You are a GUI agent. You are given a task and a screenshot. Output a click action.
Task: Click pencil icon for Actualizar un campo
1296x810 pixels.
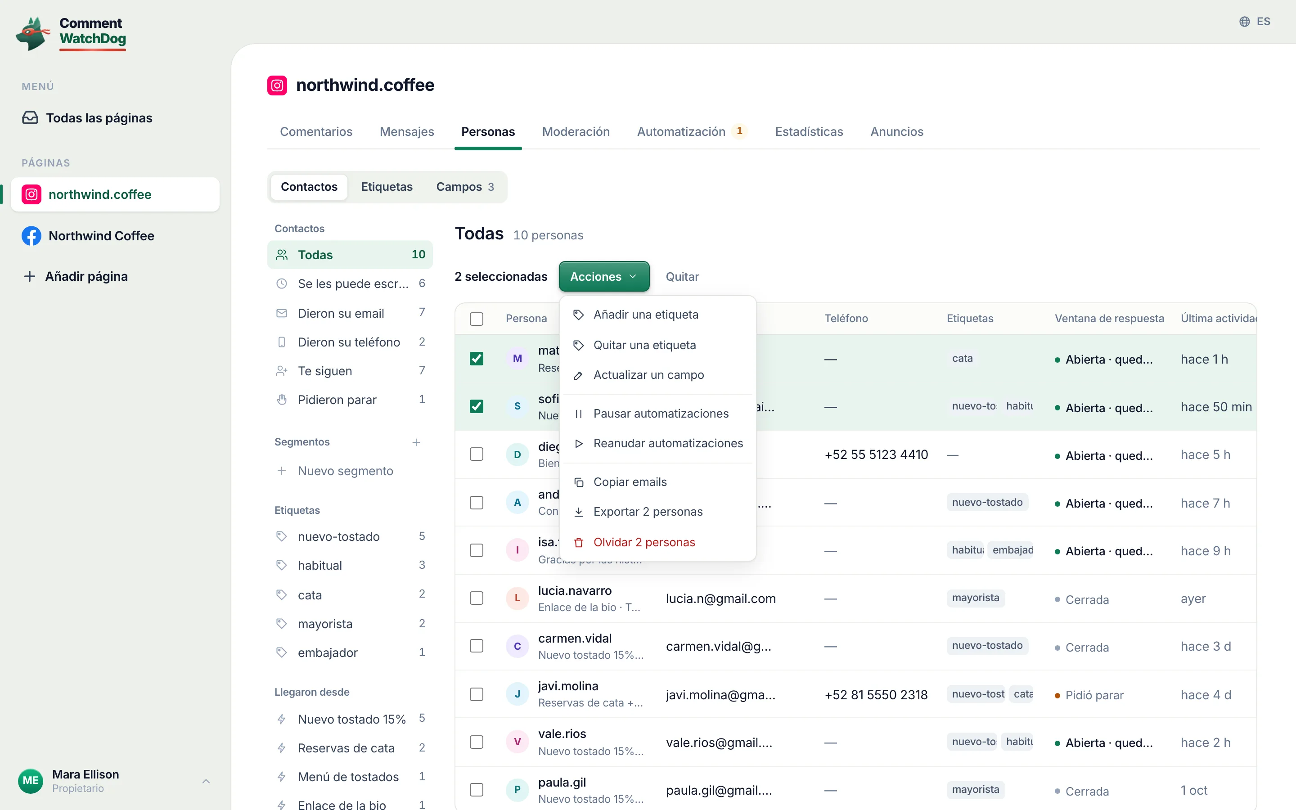(578, 375)
